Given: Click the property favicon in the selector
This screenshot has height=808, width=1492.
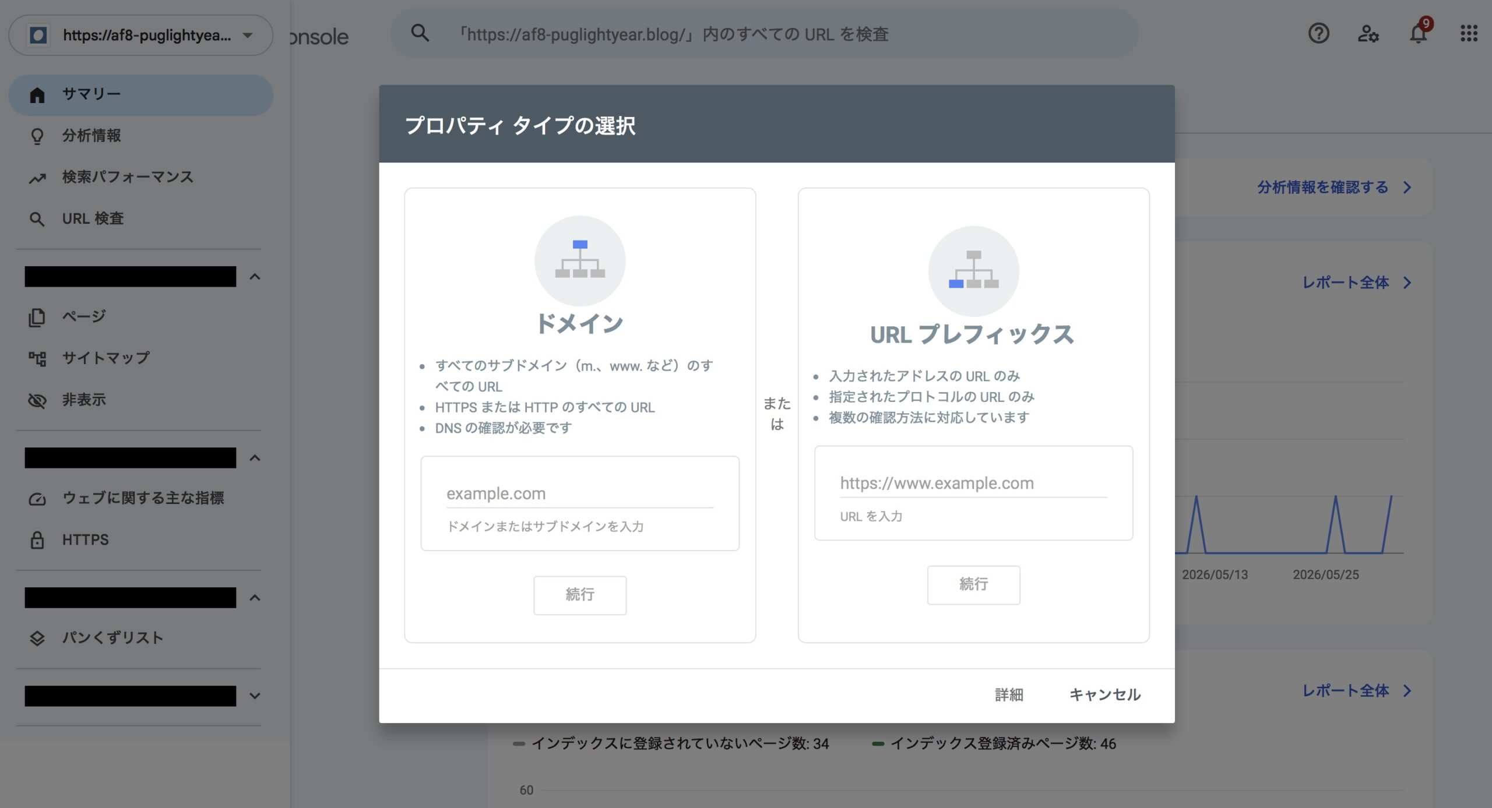Looking at the screenshot, I should tap(38, 36).
